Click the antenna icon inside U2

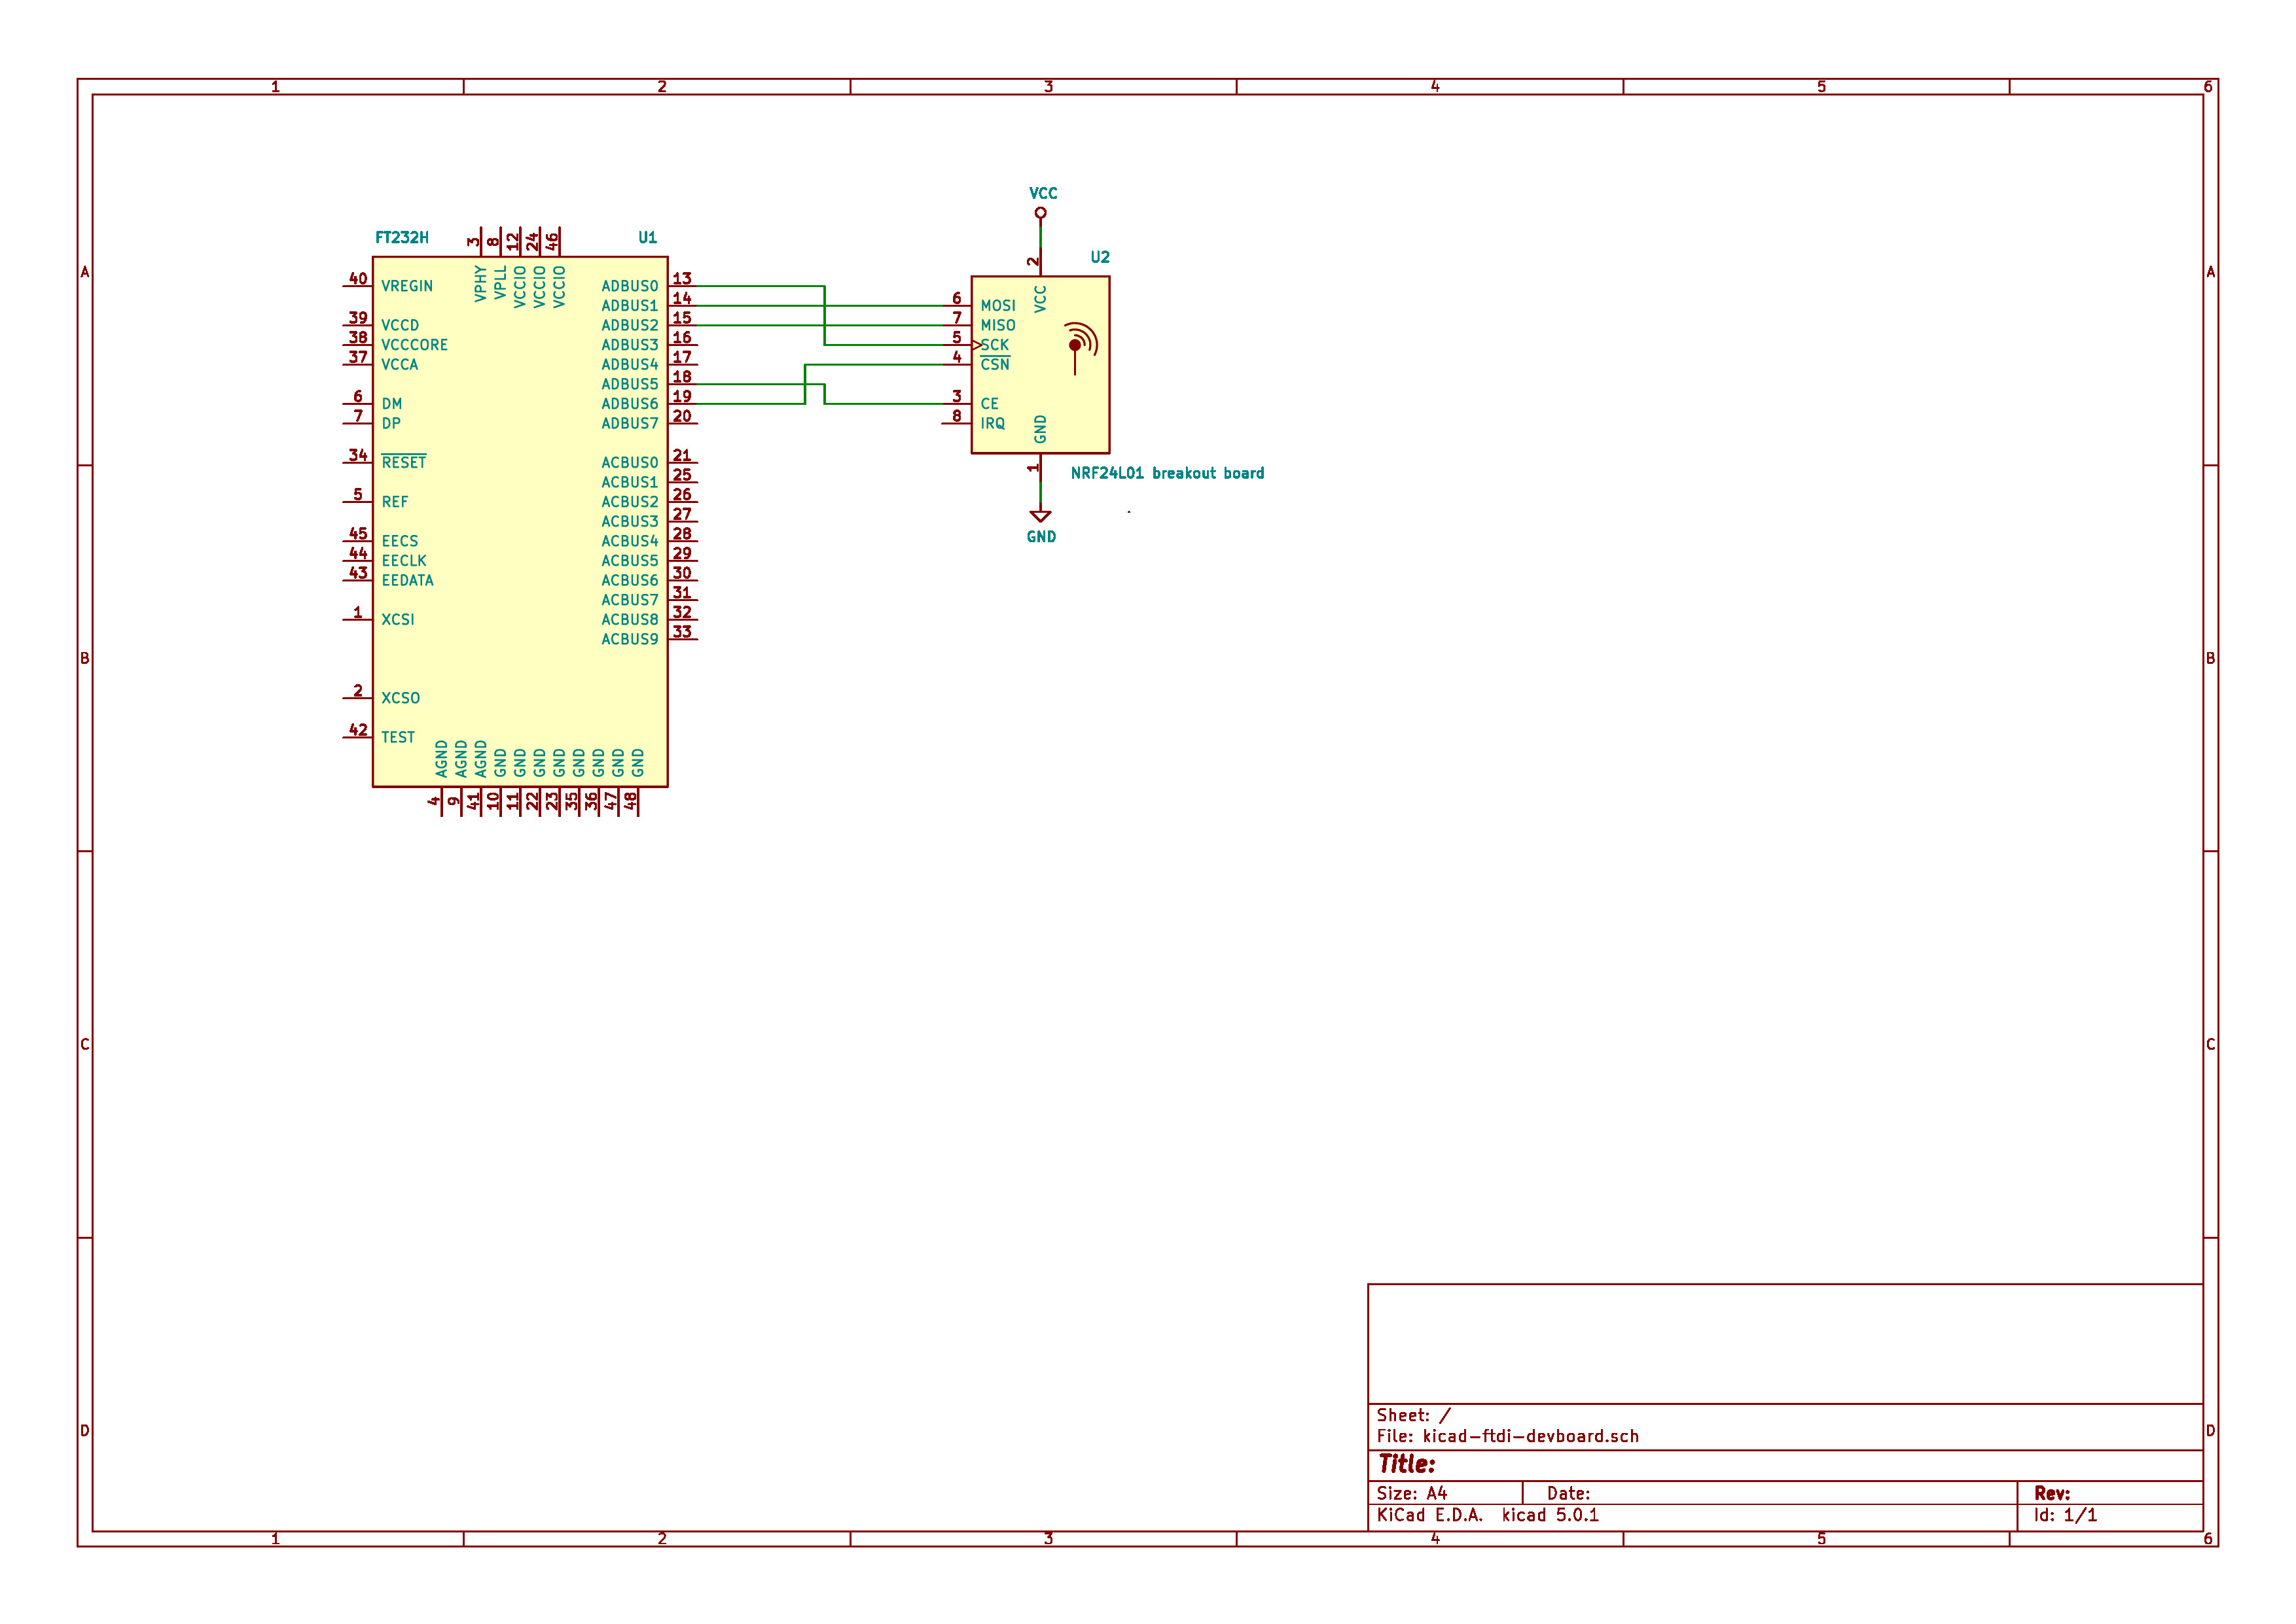pyautogui.click(x=1077, y=345)
